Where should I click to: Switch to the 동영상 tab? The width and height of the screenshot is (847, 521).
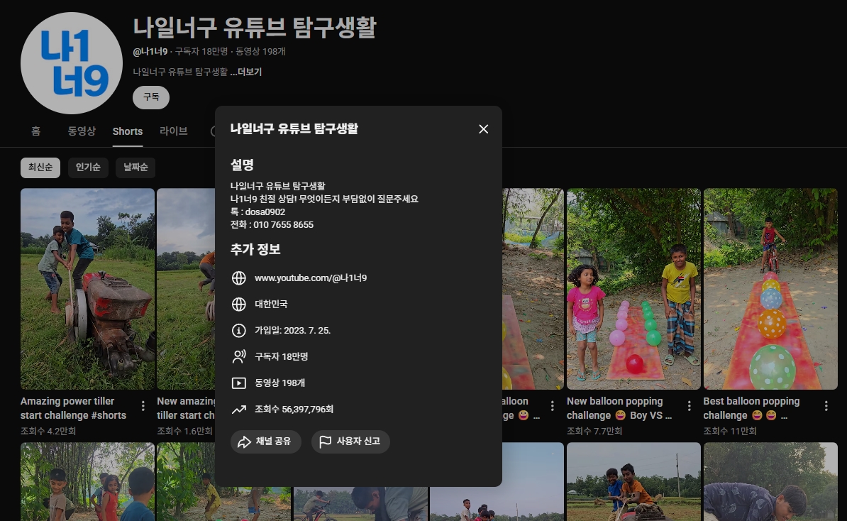(82, 131)
